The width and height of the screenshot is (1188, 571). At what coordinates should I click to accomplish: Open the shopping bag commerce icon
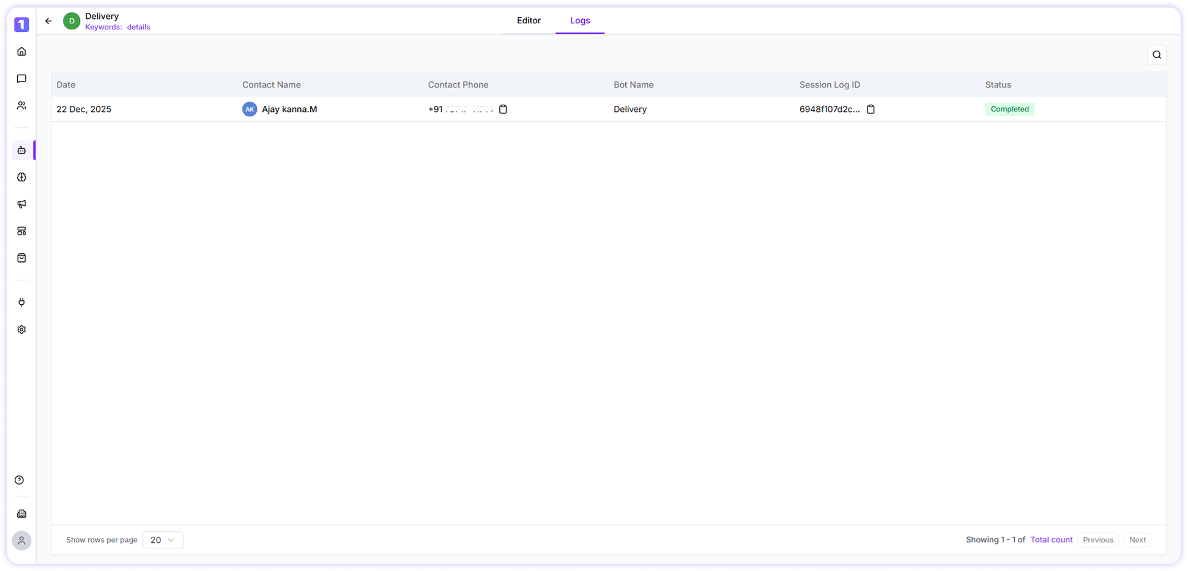tap(21, 258)
